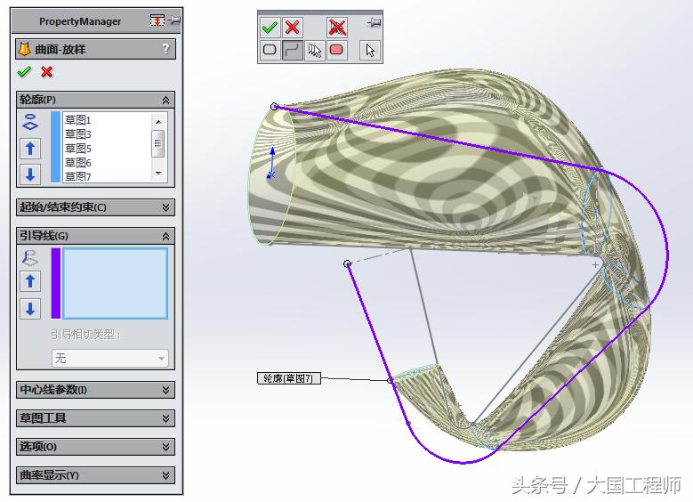Move the guide curve up in 引导线
This screenshot has width=693, height=502.
tap(30, 281)
